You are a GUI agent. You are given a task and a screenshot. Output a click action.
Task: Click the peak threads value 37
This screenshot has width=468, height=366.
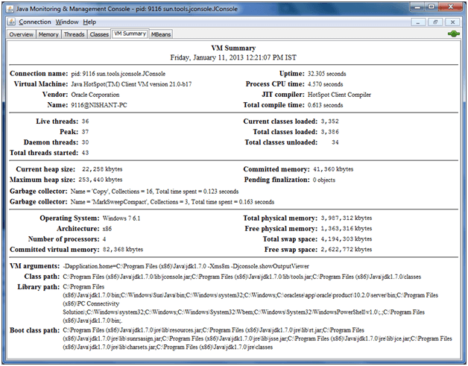point(86,132)
